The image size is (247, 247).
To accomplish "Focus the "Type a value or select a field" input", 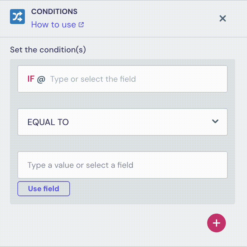I will [122, 165].
